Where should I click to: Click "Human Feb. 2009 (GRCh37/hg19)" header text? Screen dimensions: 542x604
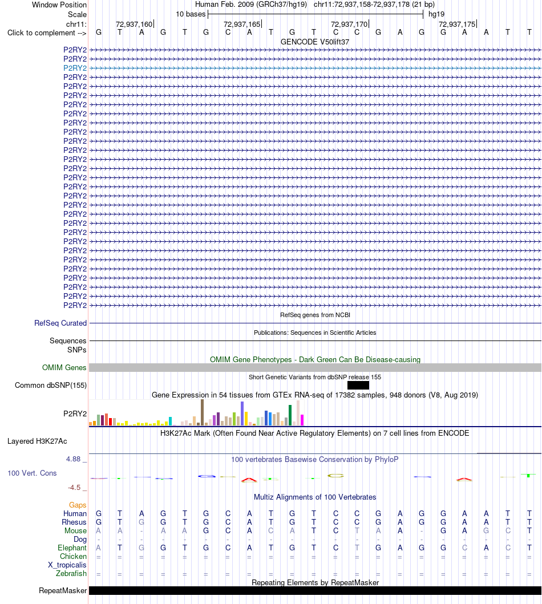(x=251, y=4)
